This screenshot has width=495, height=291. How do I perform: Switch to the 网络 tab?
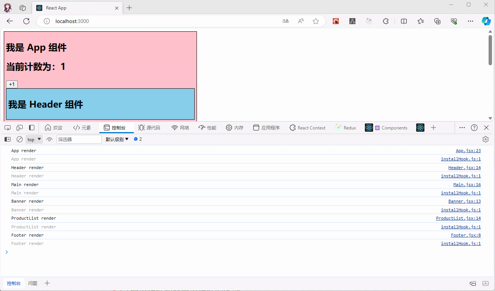(180, 128)
